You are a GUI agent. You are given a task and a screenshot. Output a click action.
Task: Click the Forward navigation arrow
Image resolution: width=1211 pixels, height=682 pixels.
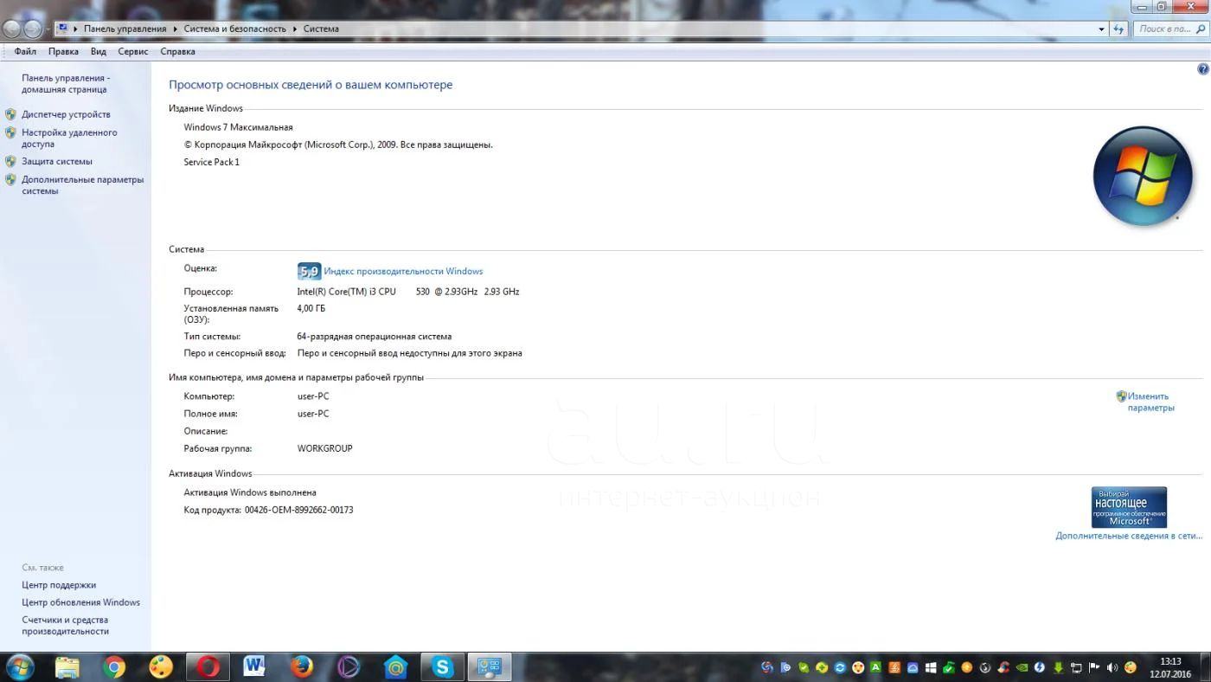click(x=33, y=29)
